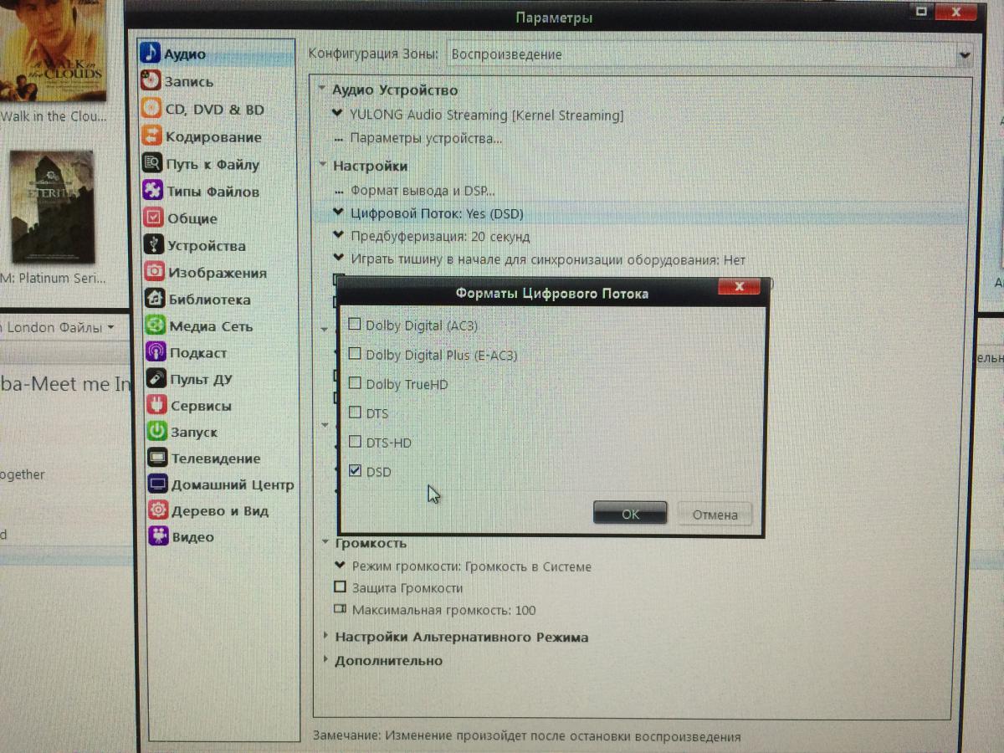1004x753 pixels.
Task: Click the Пульт ДУ remote icon
Action: pos(156,378)
